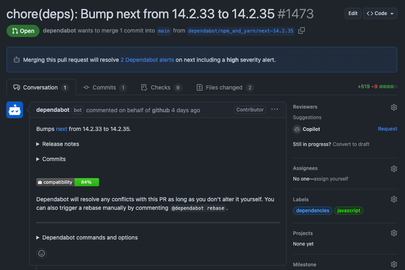Click the −9 deletions count
405x270 pixels.
pos(374,87)
